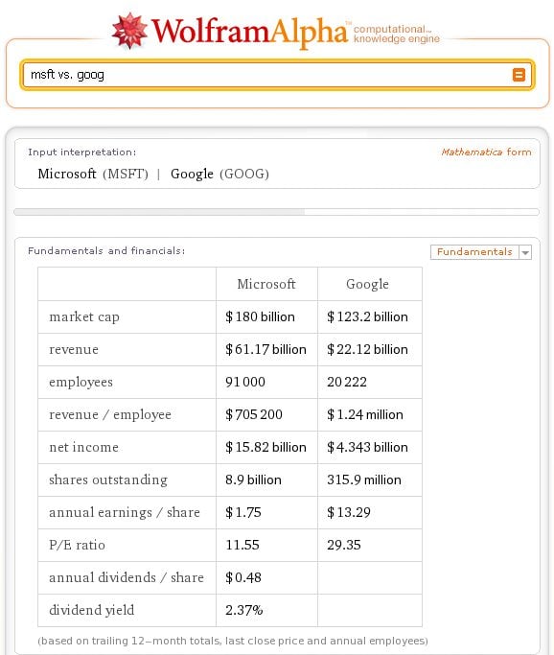This screenshot has width=554, height=655.
Task: Click 'Microsoft (MSFT)' in input interpretation
Action: 93,174
